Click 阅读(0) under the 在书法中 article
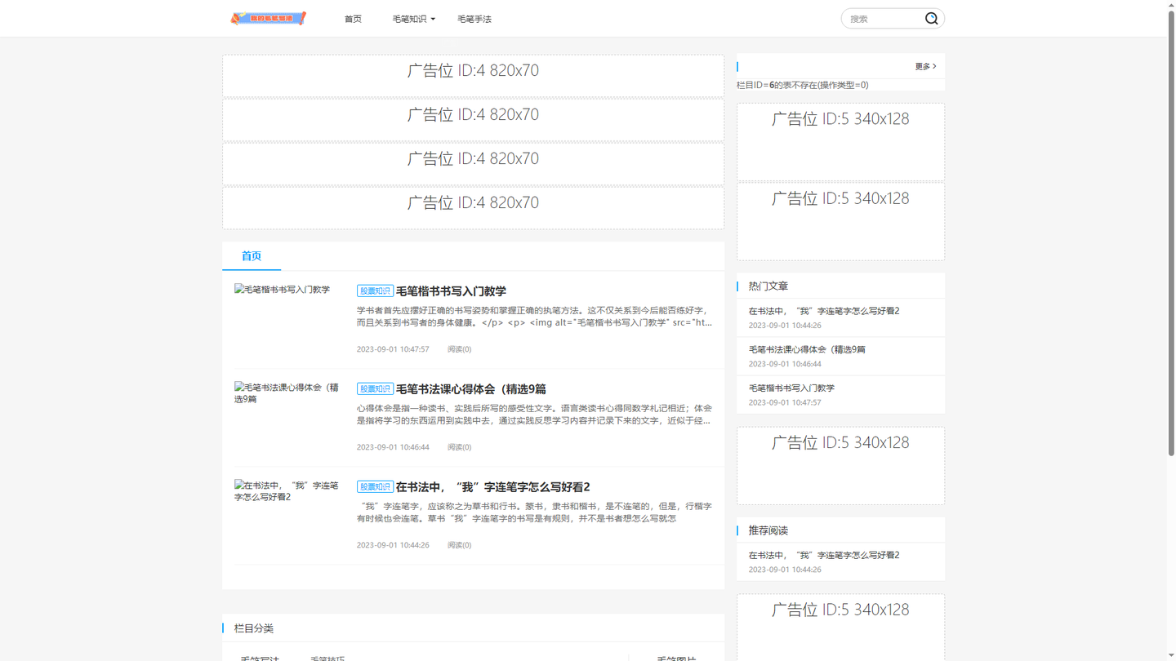The height and width of the screenshot is (661, 1176). (459, 545)
